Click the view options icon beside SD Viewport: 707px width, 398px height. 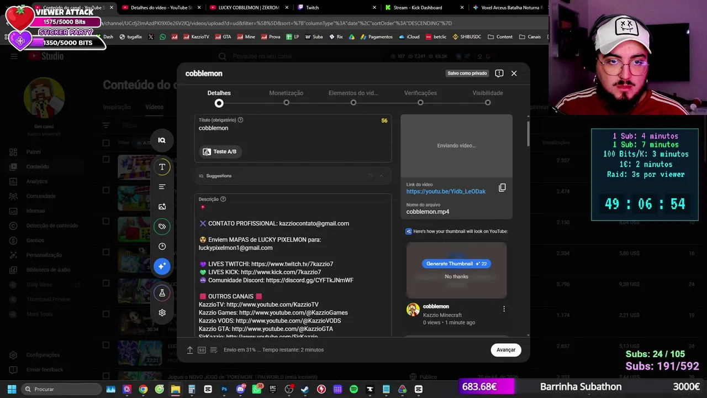(x=214, y=350)
